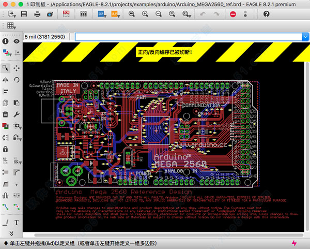Select the Move tool
This screenshot has height=249, width=310.
tap(17, 68)
